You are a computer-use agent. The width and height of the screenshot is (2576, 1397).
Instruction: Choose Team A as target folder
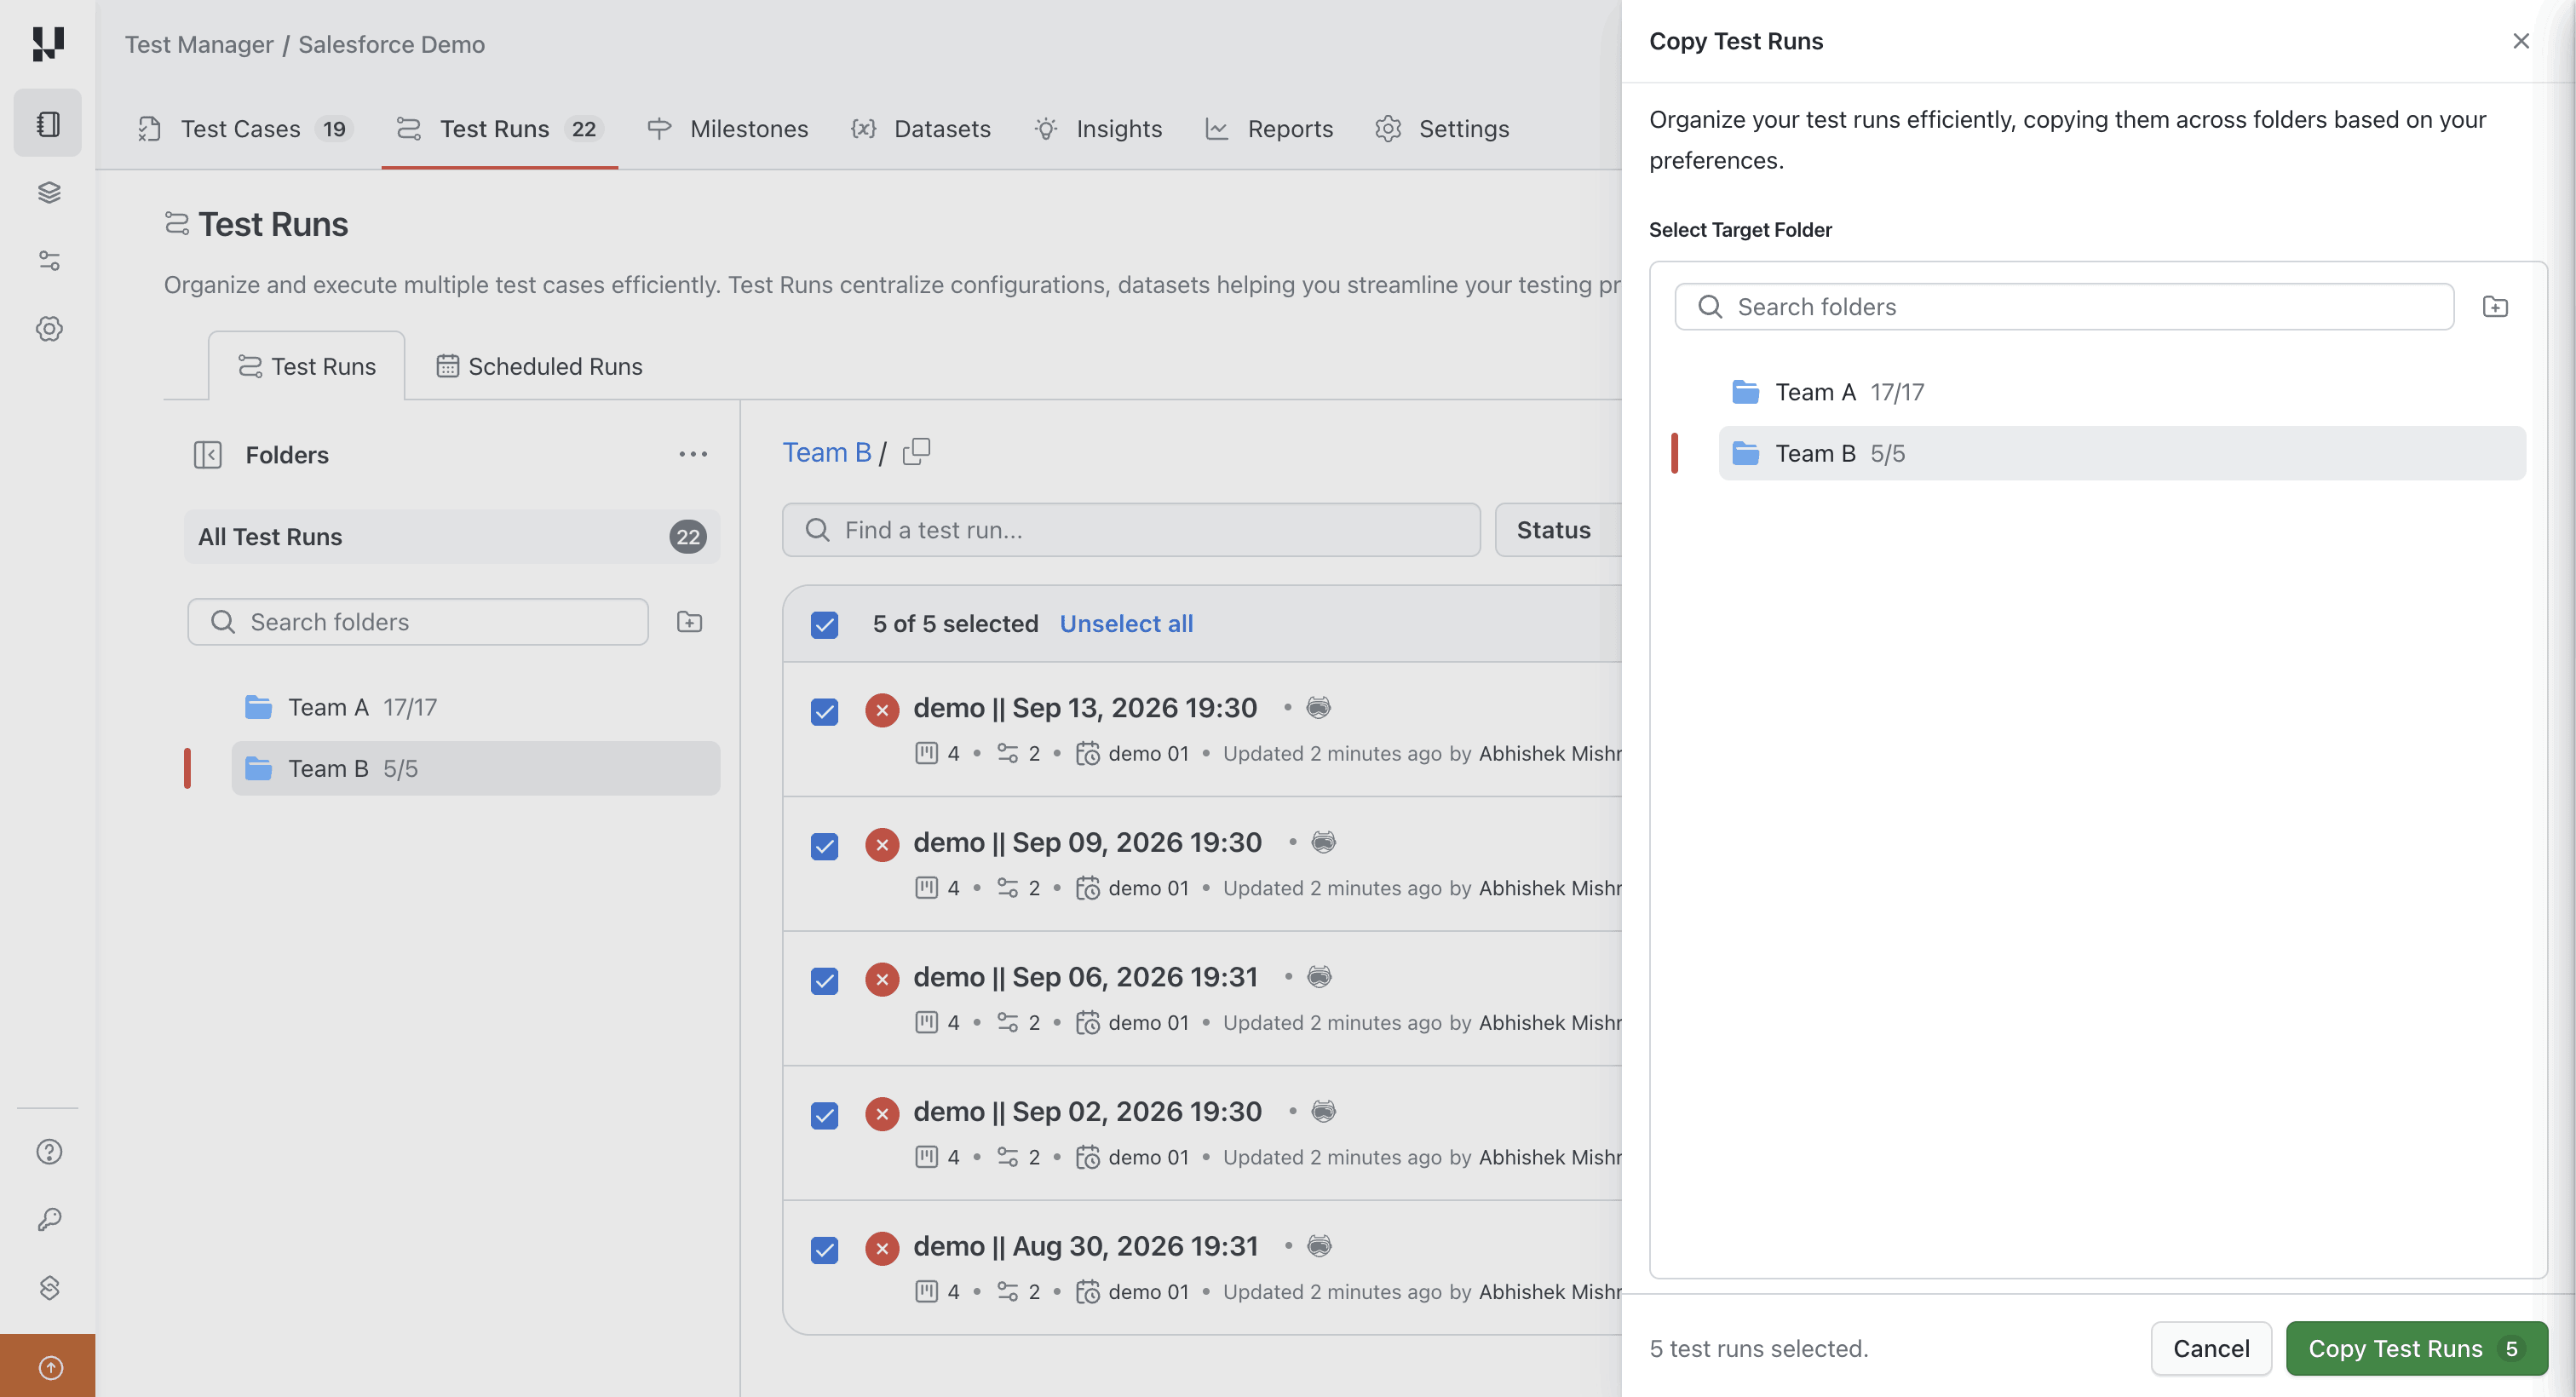point(2122,392)
